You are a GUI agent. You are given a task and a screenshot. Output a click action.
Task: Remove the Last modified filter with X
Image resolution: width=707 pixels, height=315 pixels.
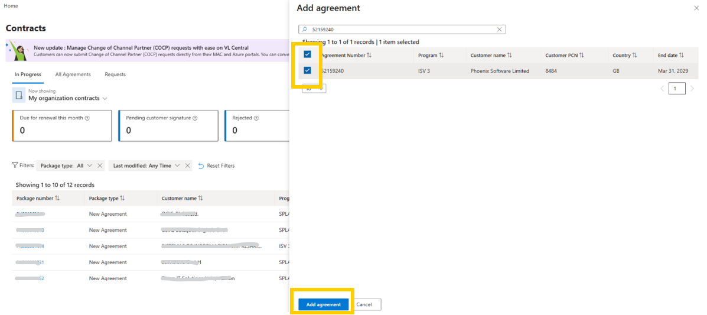(x=187, y=165)
